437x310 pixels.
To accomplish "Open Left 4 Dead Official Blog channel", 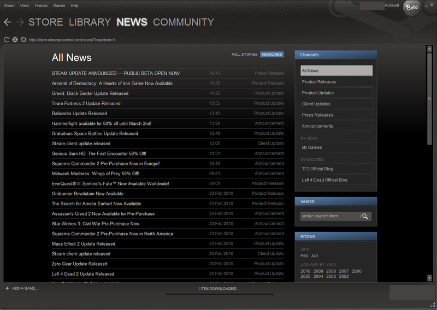I will click(x=336, y=180).
